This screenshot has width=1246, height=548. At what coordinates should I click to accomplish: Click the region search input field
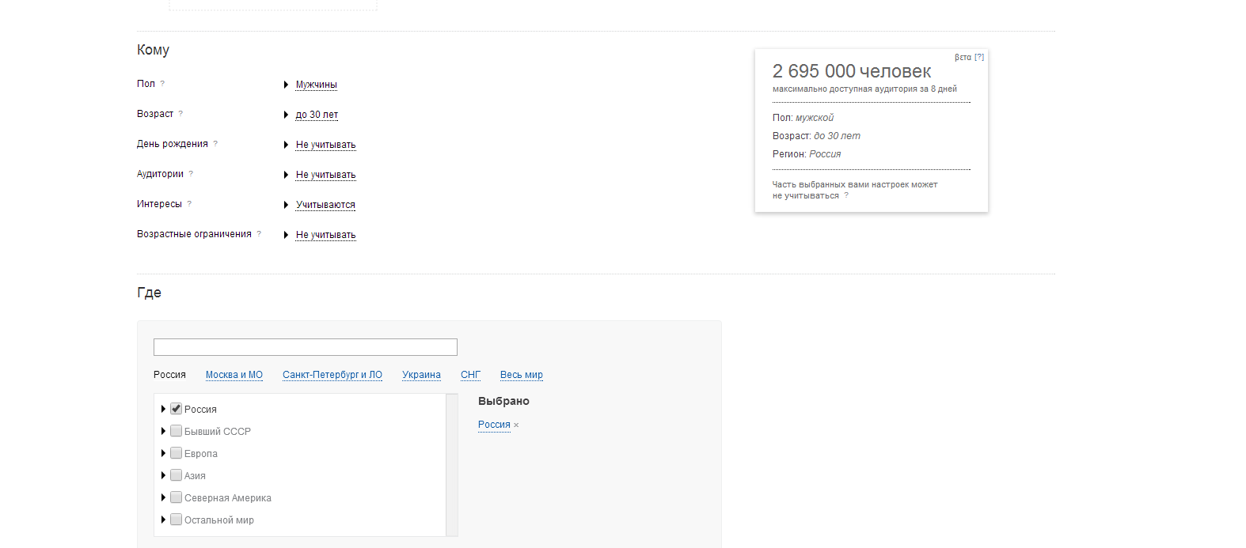(x=305, y=347)
